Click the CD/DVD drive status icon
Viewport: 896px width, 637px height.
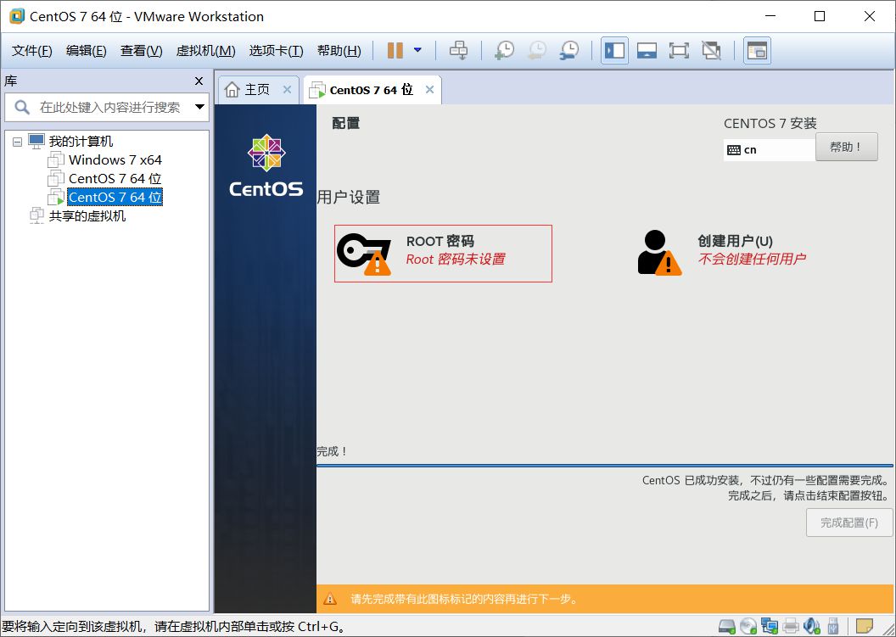pos(748,626)
